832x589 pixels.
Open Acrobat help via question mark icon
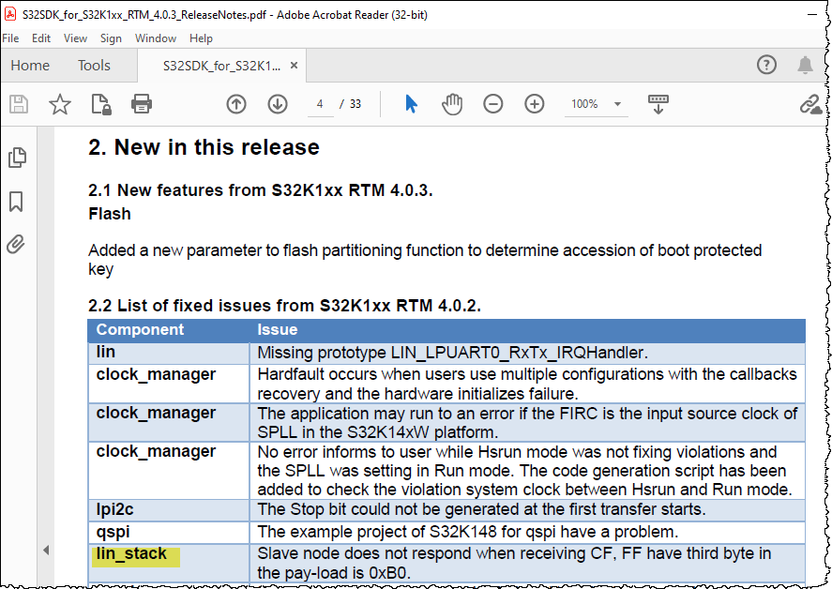pos(766,65)
